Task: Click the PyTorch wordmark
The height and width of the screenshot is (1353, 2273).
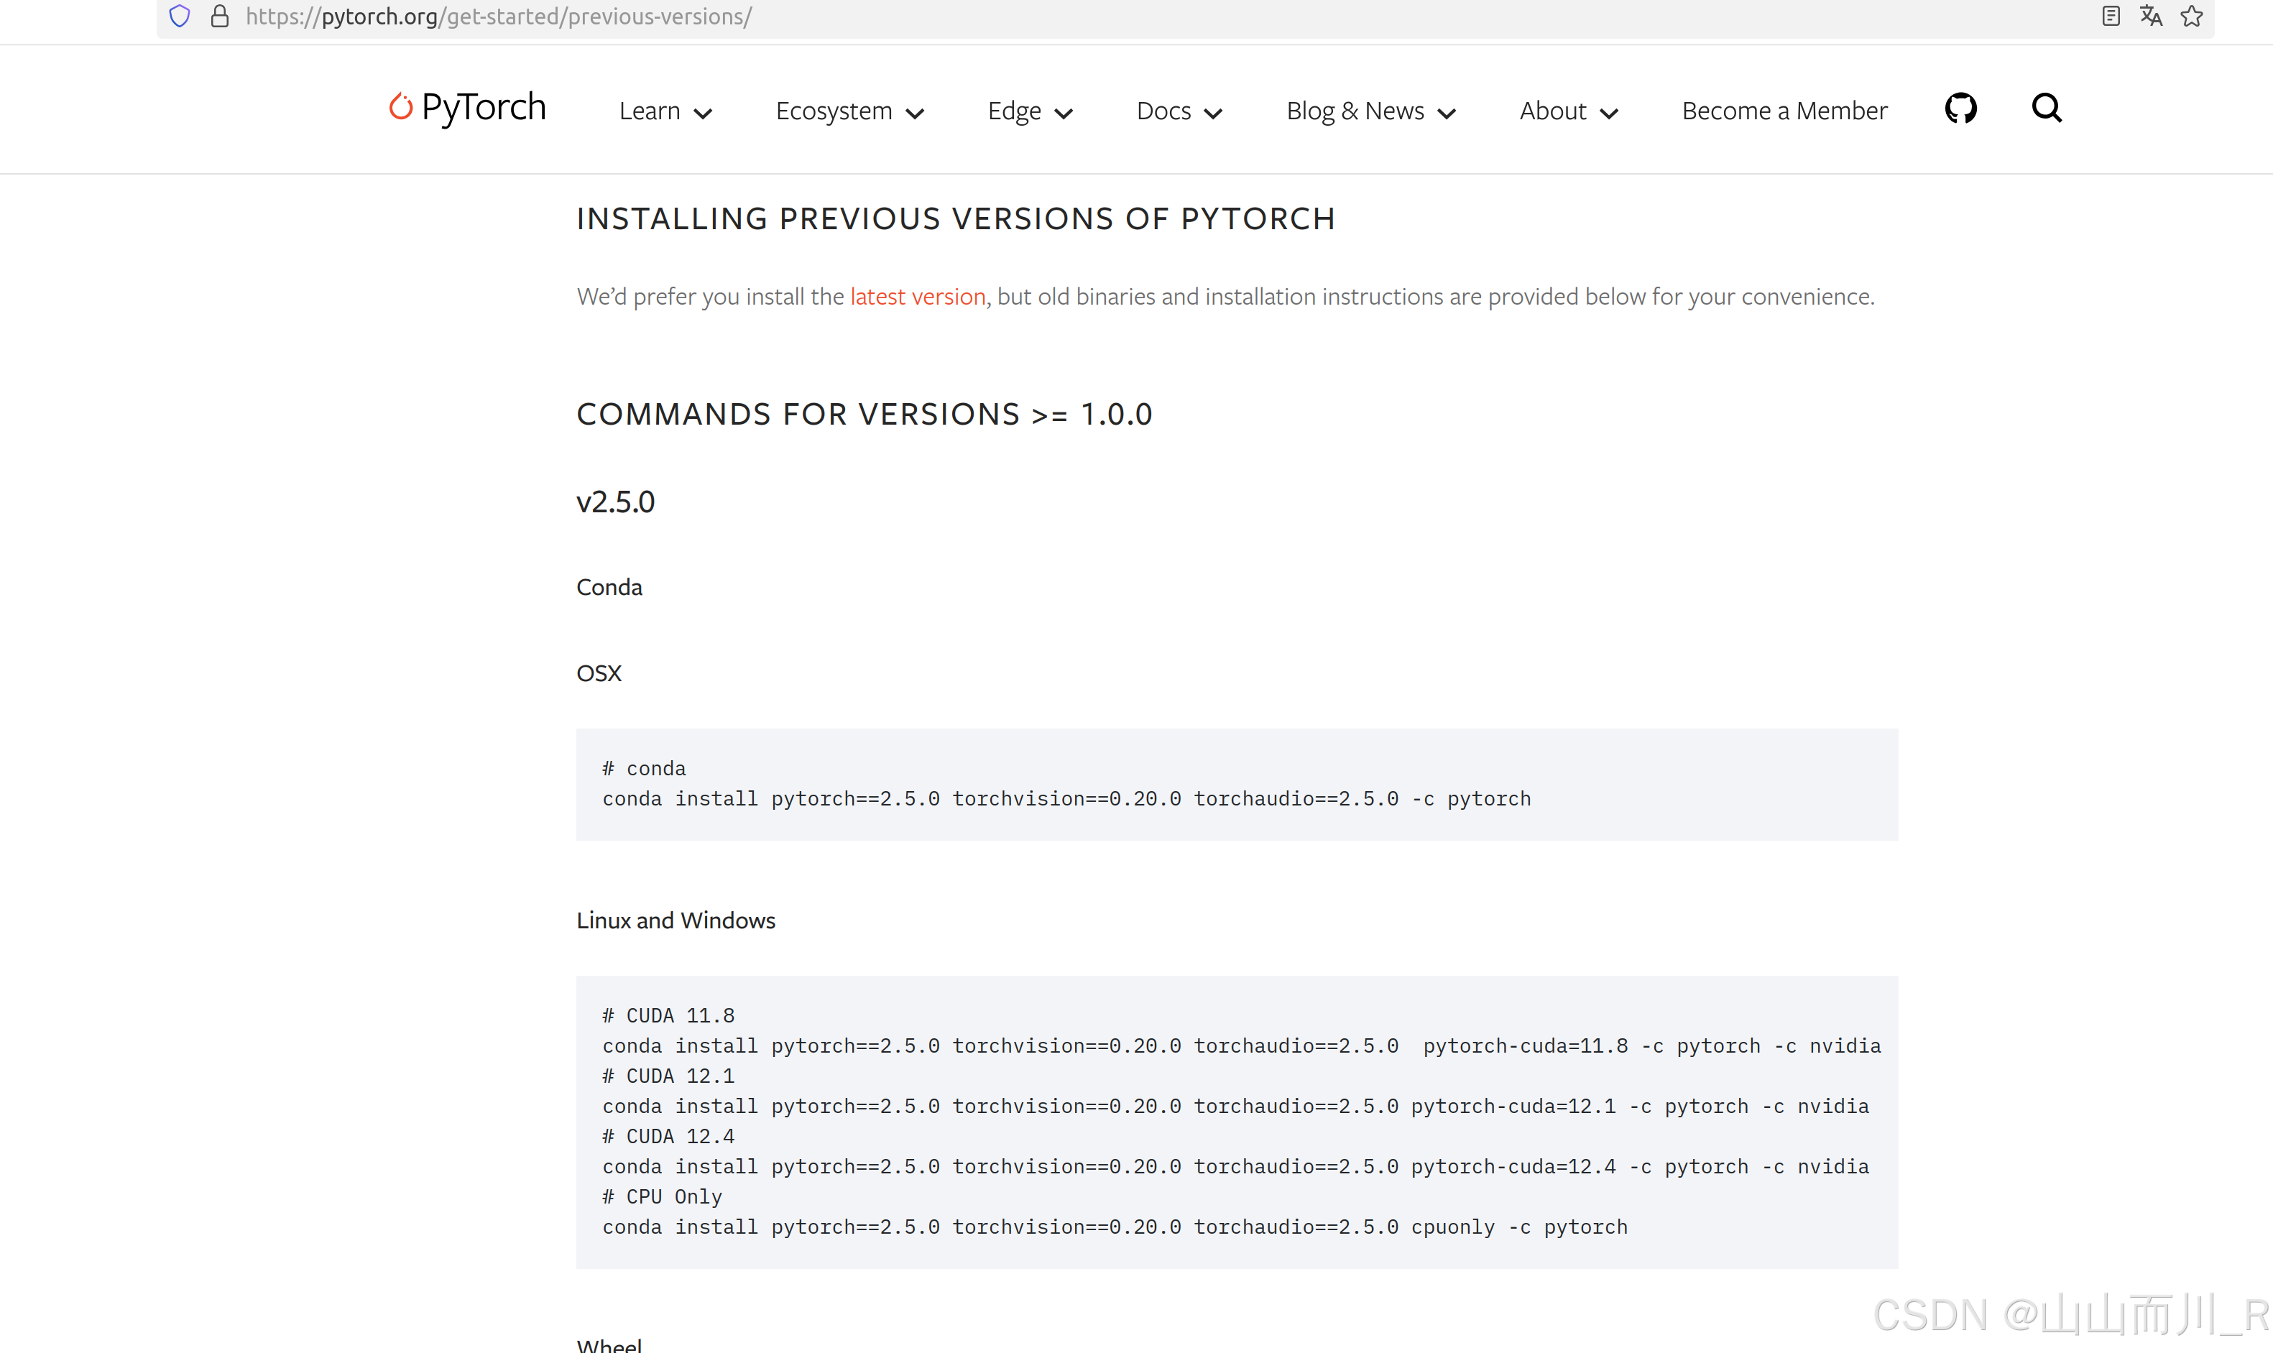Action: [x=483, y=108]
